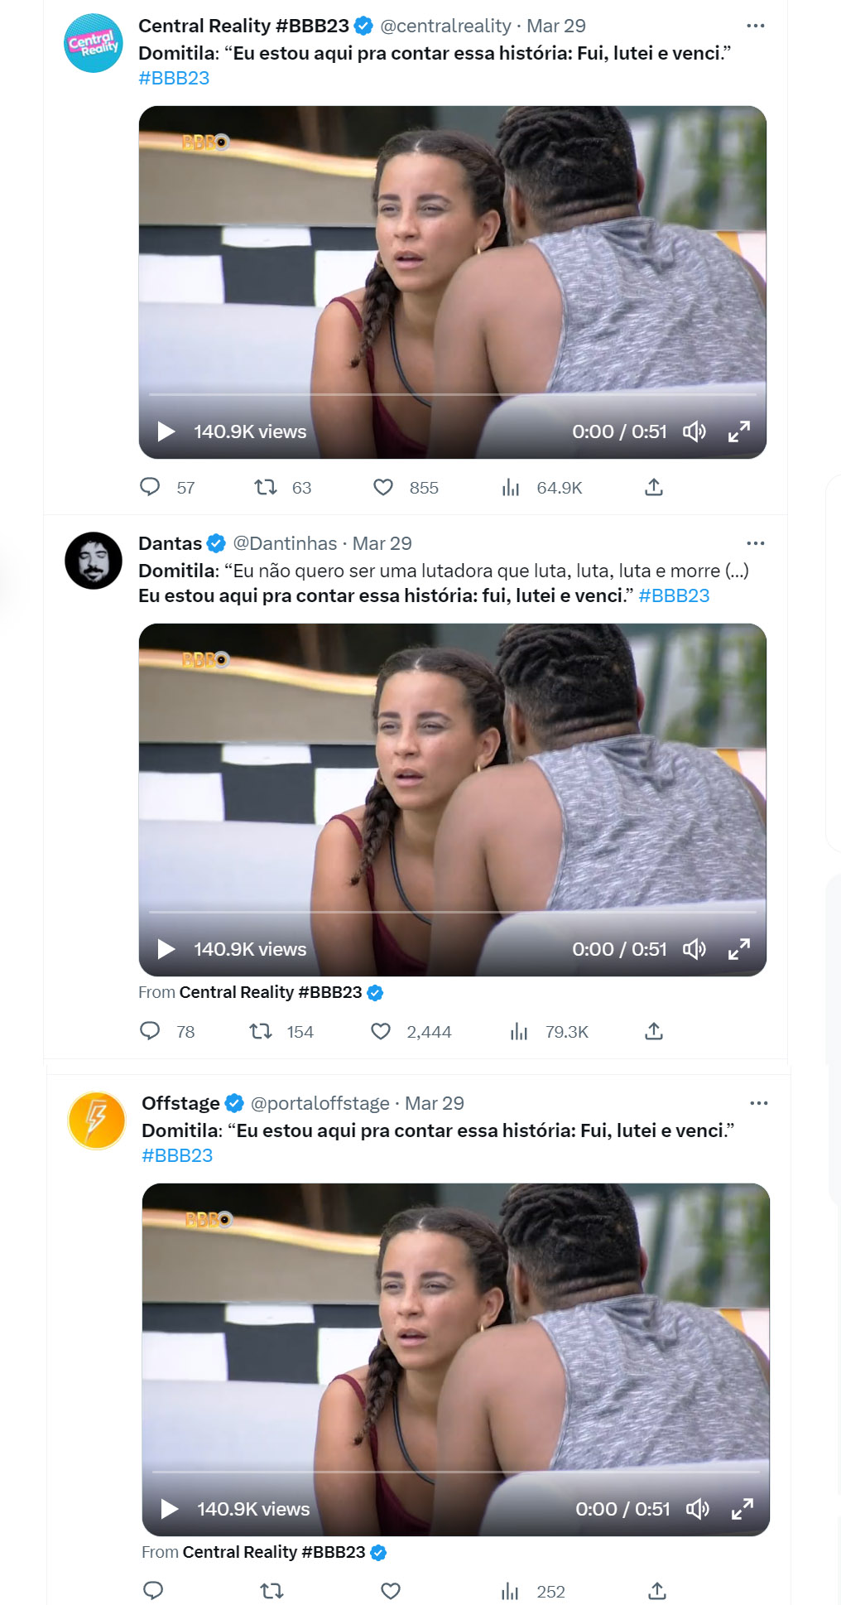Reply to the Central Reality tweet

[150, 487]
